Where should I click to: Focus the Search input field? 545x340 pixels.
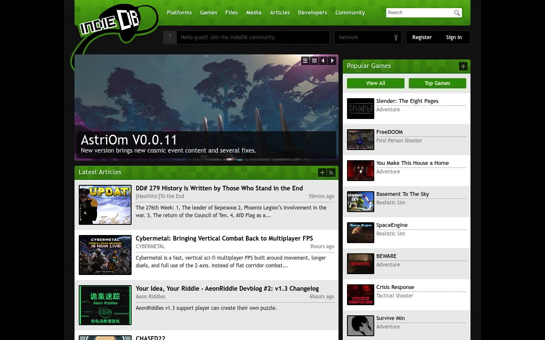419,13
